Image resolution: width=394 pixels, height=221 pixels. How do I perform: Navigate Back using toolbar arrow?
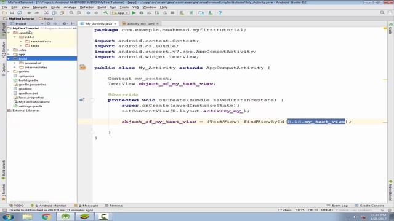click(x=89, y=13)
